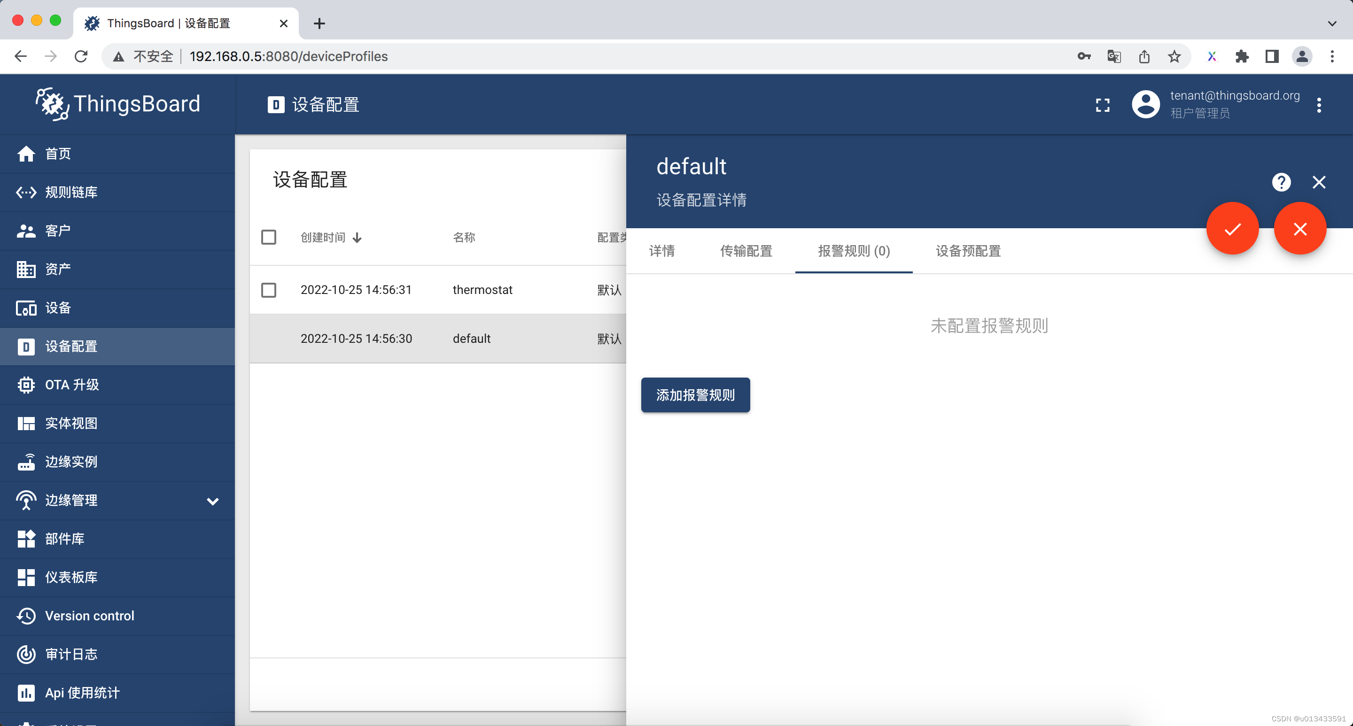Click the 名称 column header

[x=464, y=237]
